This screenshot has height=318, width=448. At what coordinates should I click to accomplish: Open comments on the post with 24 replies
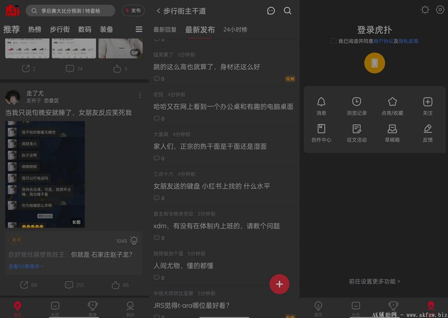(x=74, y=69)
